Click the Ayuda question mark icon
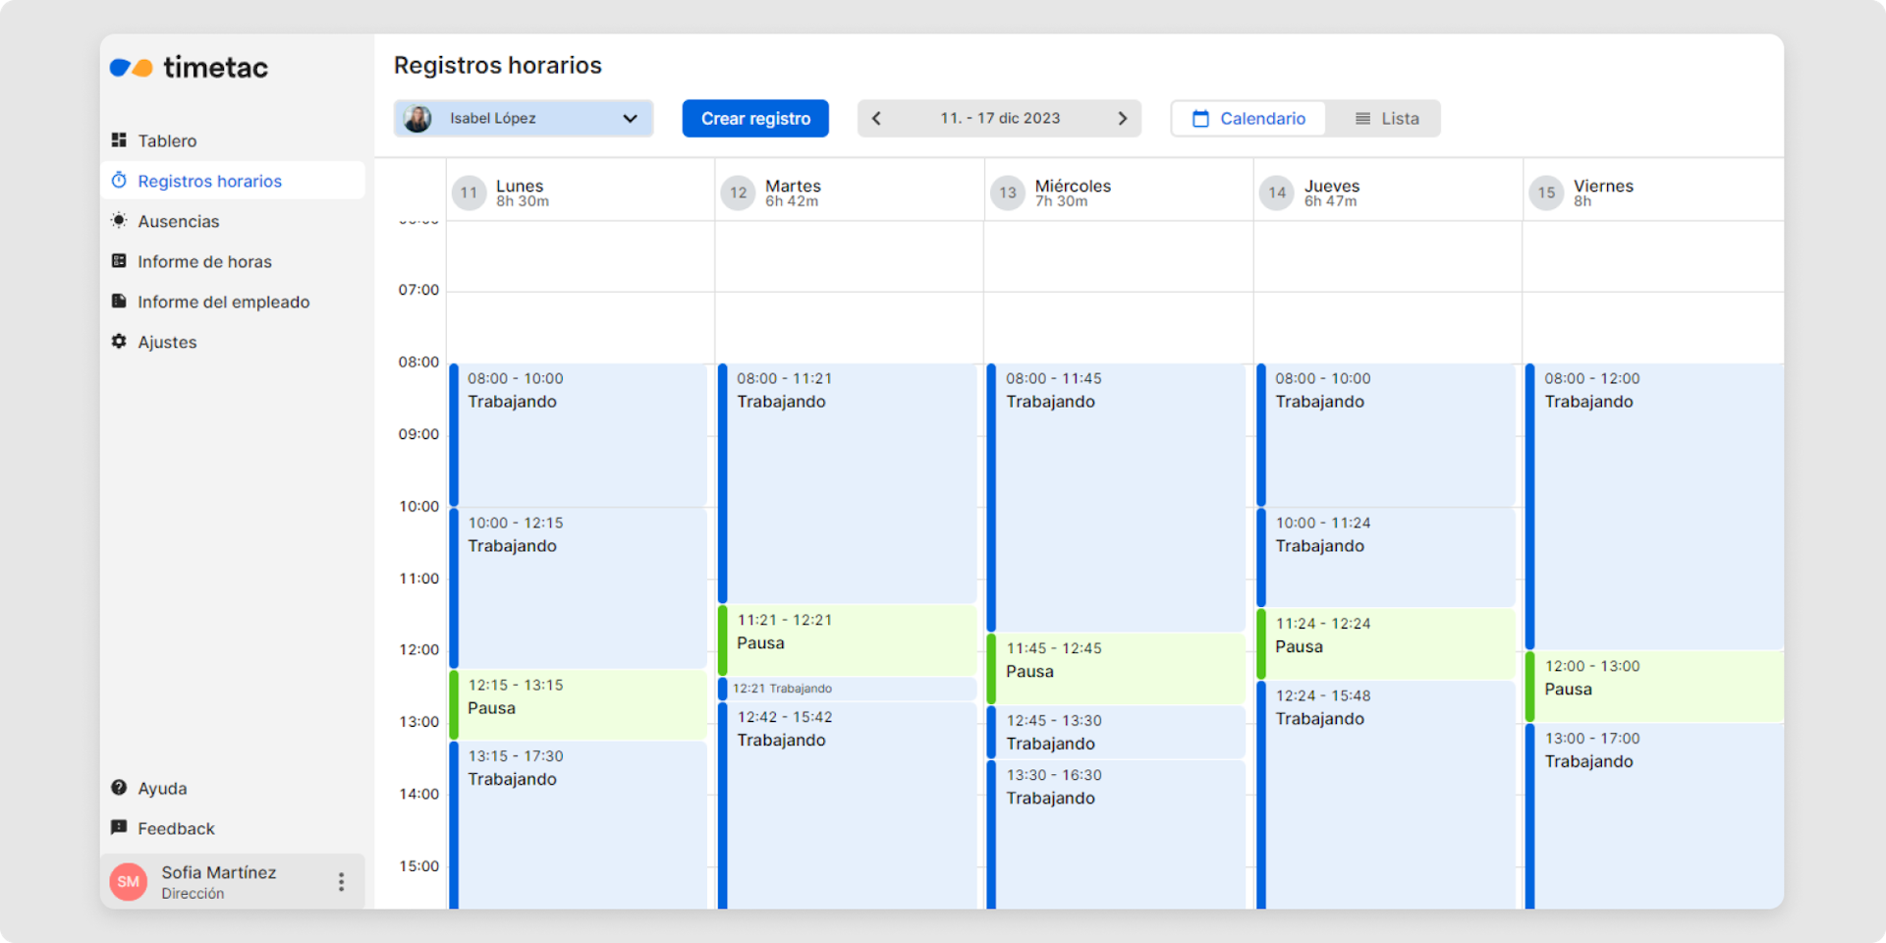1886x943 pixels. pyautogui.click(x=119, y=788)
